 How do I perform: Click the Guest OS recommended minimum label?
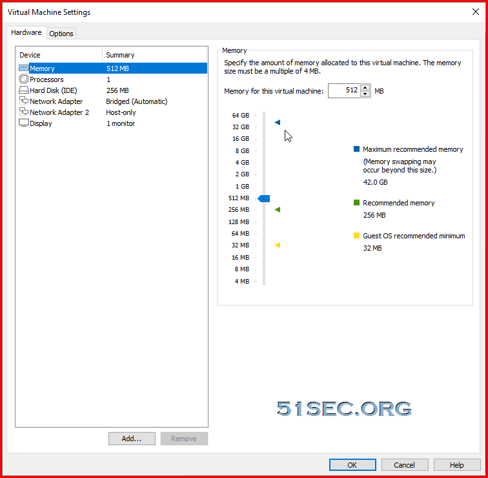pyautogui.click(x=414, y=236)
